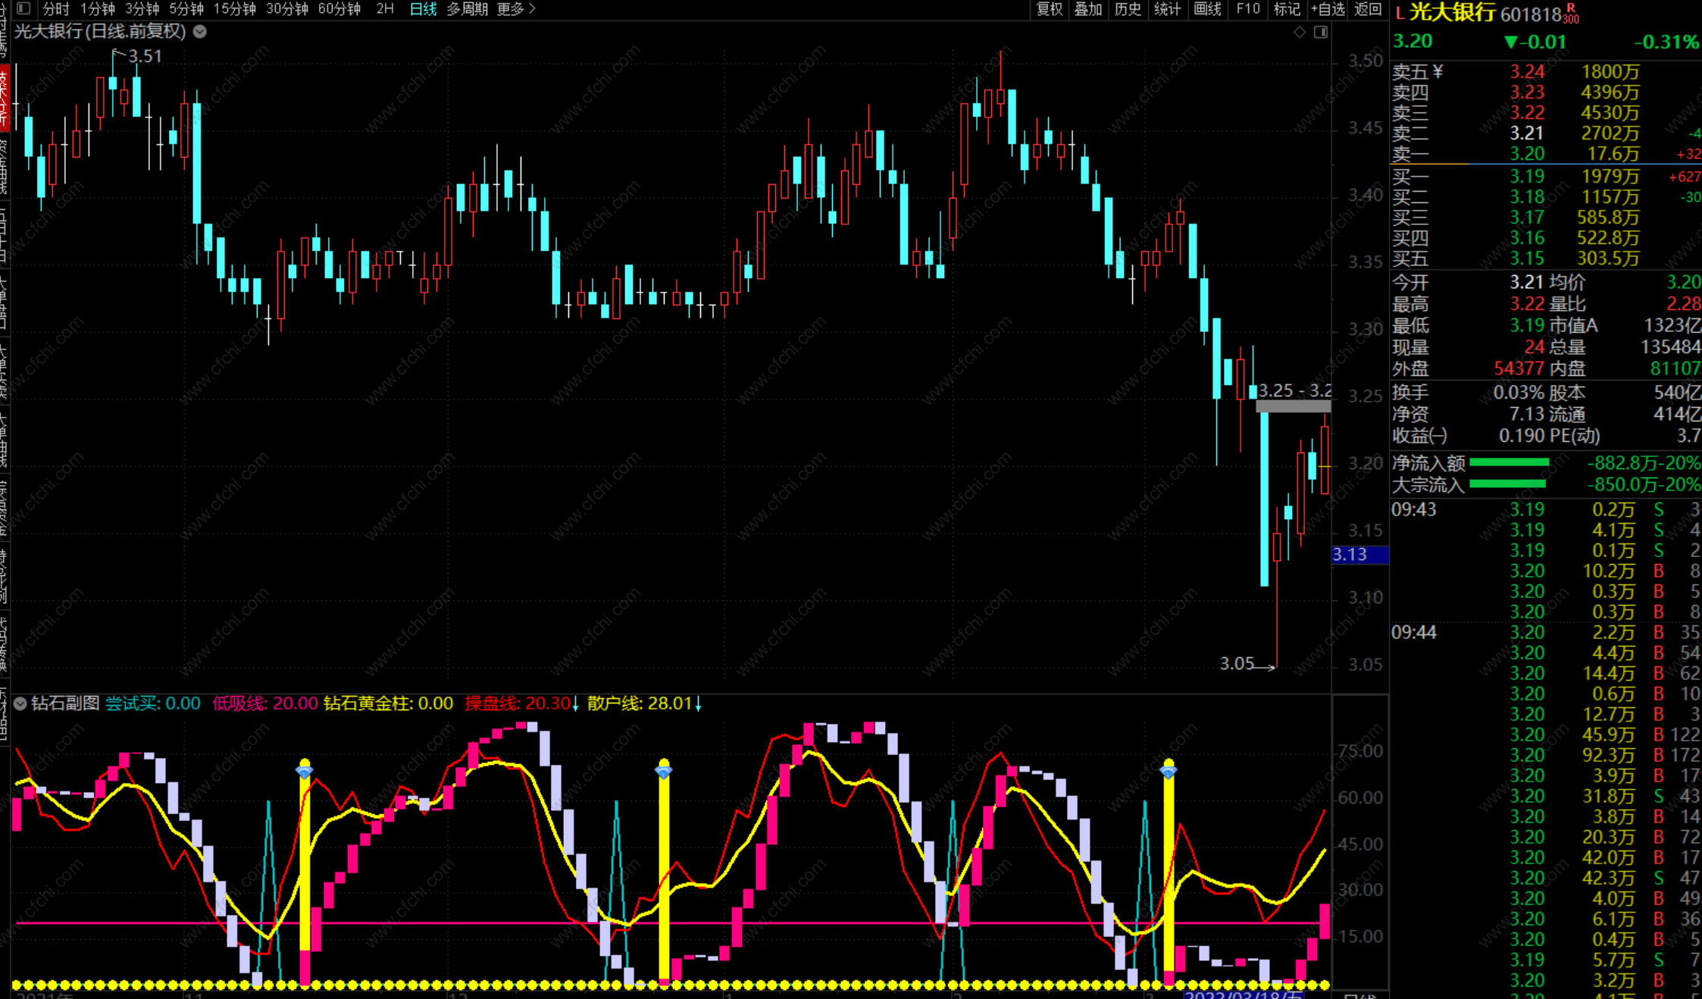The image size is (1702, 999).
Task: Switch to the 分时 chart tab
Action: click(x=55, y=8)
